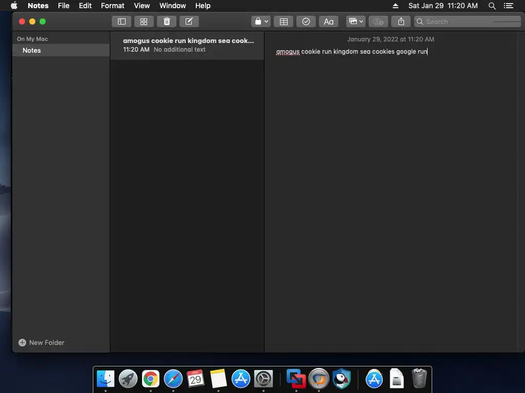The width and height of the screenshot is (525, 393).
Task: Switch to gallery view with grid icon
Action: (144, 21)
